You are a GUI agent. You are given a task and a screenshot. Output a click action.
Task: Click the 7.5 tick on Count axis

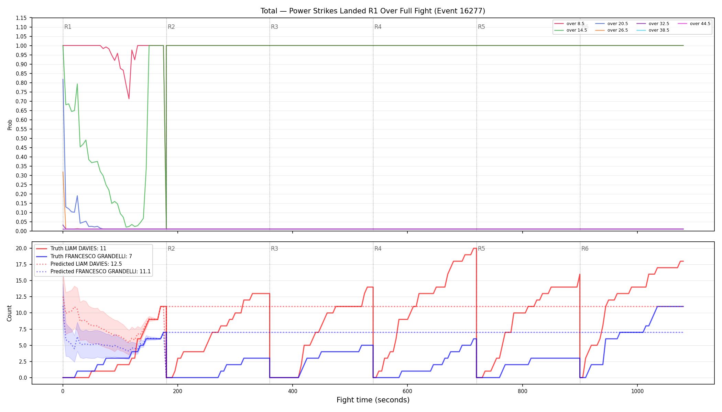coord(23,329)
